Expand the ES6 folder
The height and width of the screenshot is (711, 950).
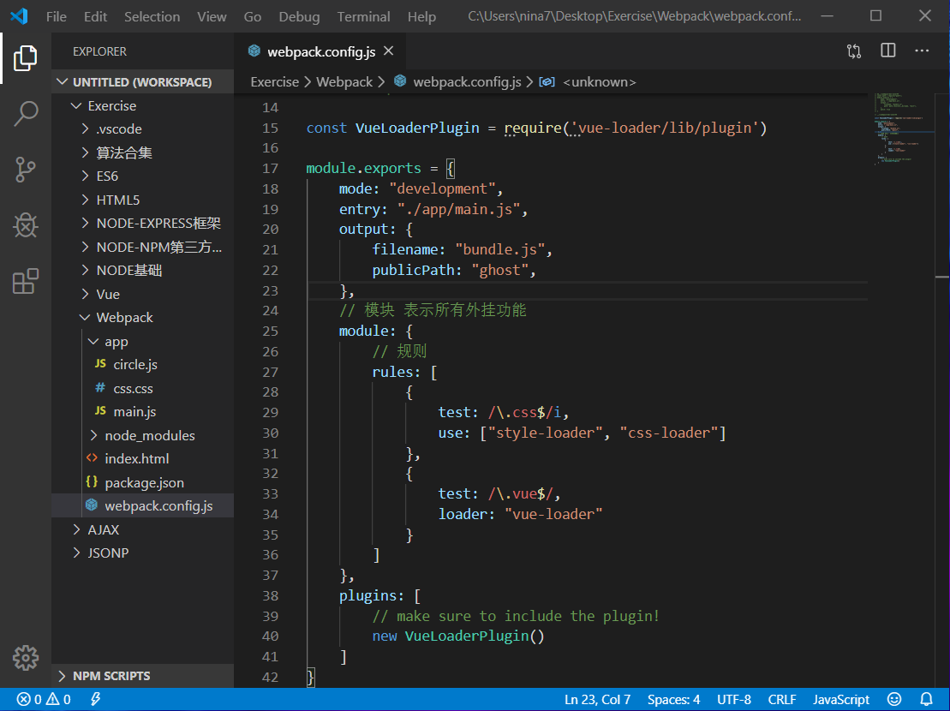142,176
